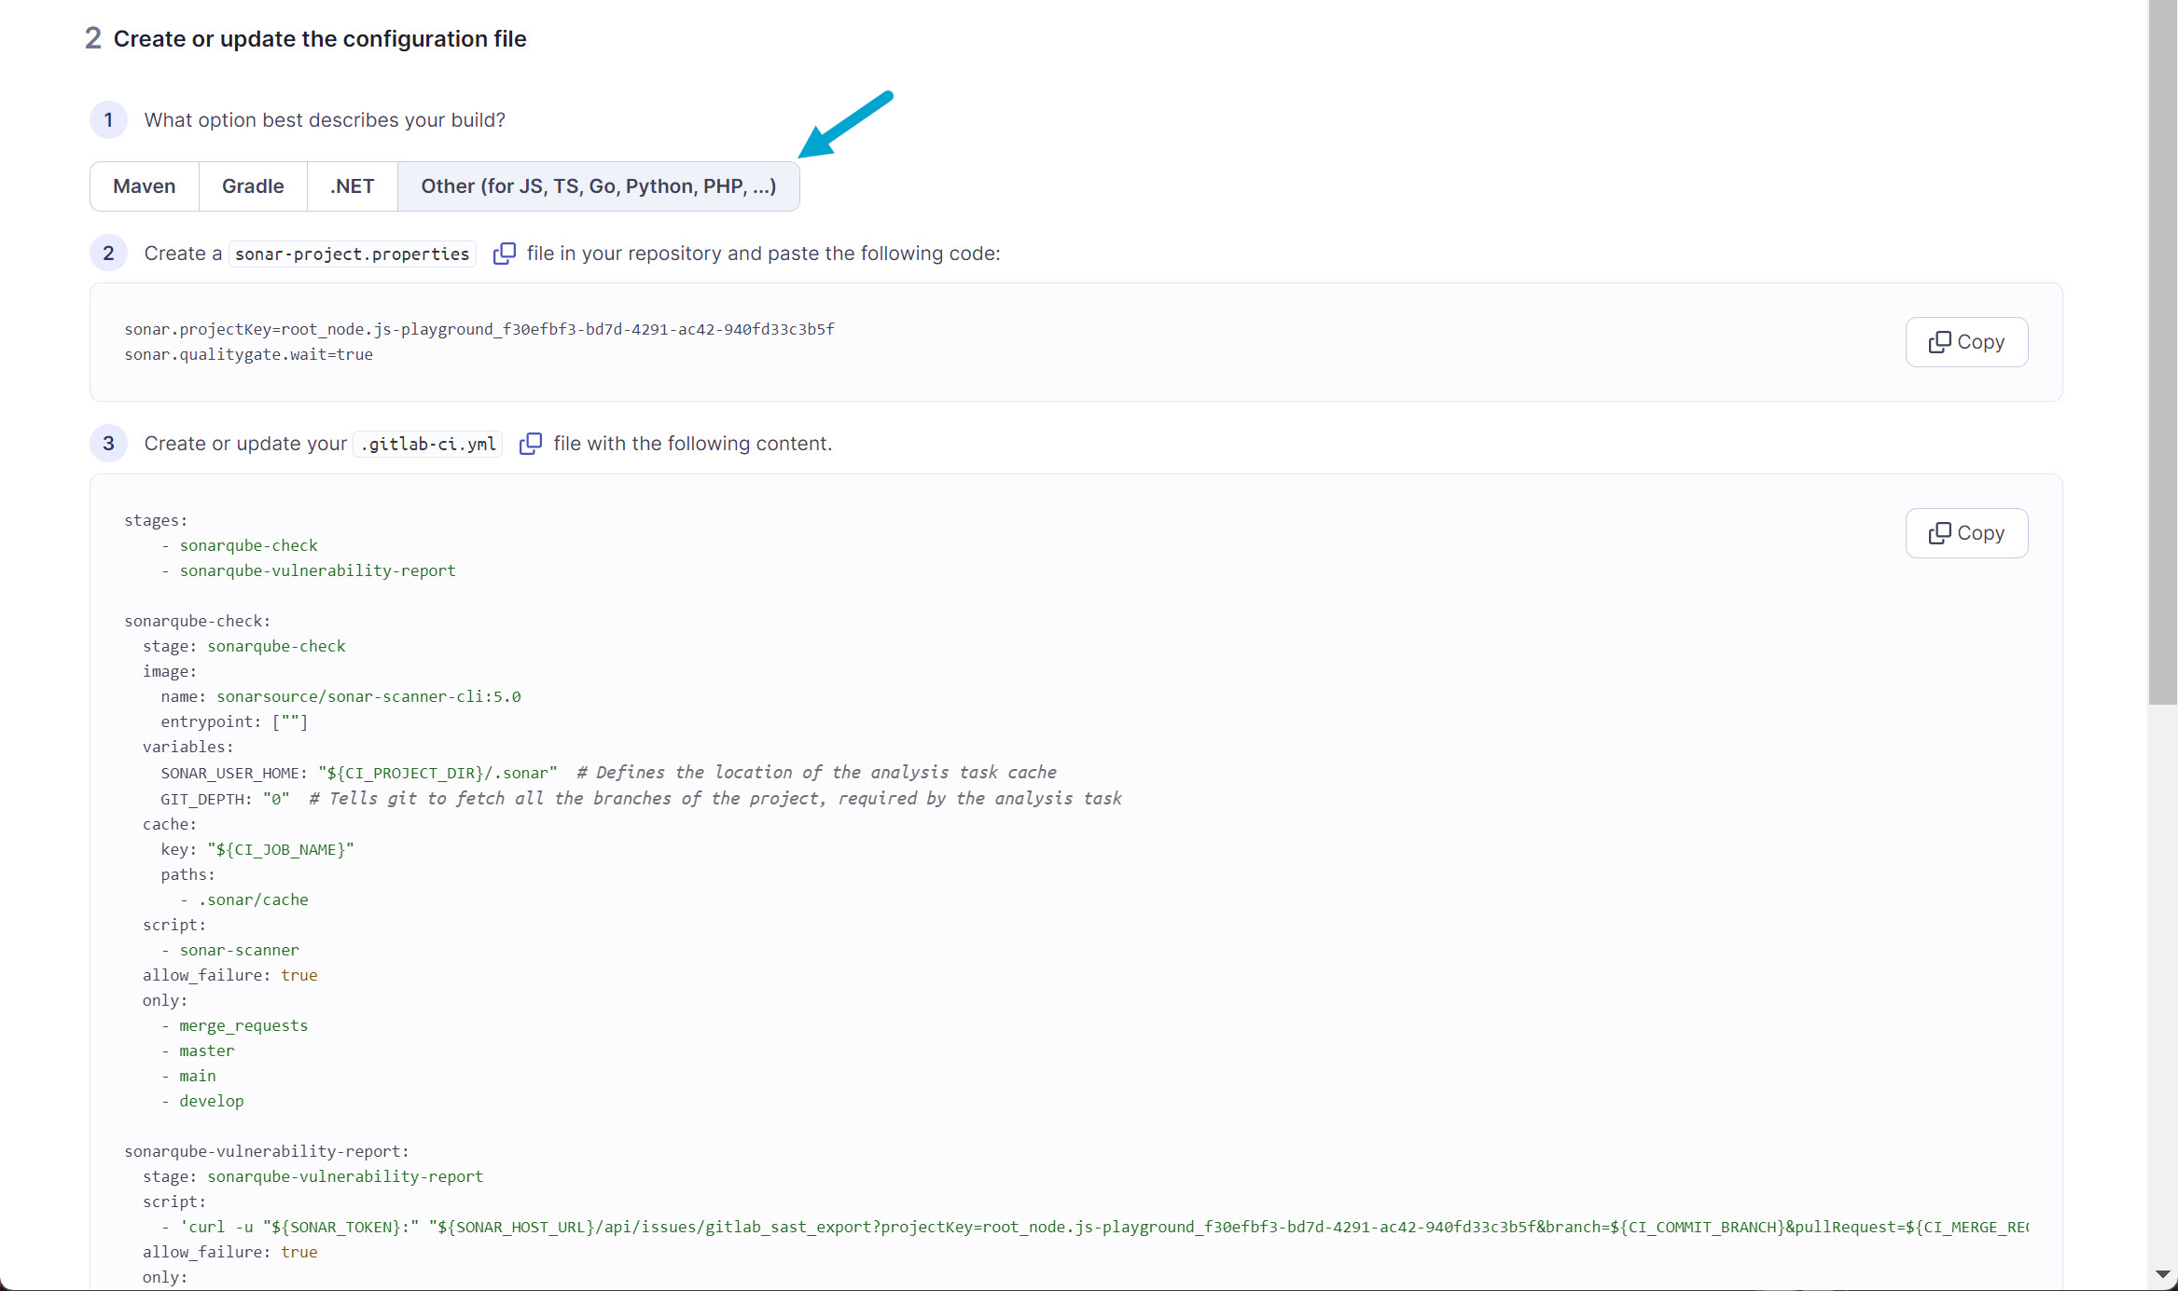Viewport: 2178px width, 1291px height.
Task: Copy the properties code snippet
Action: coord(1965,341)
